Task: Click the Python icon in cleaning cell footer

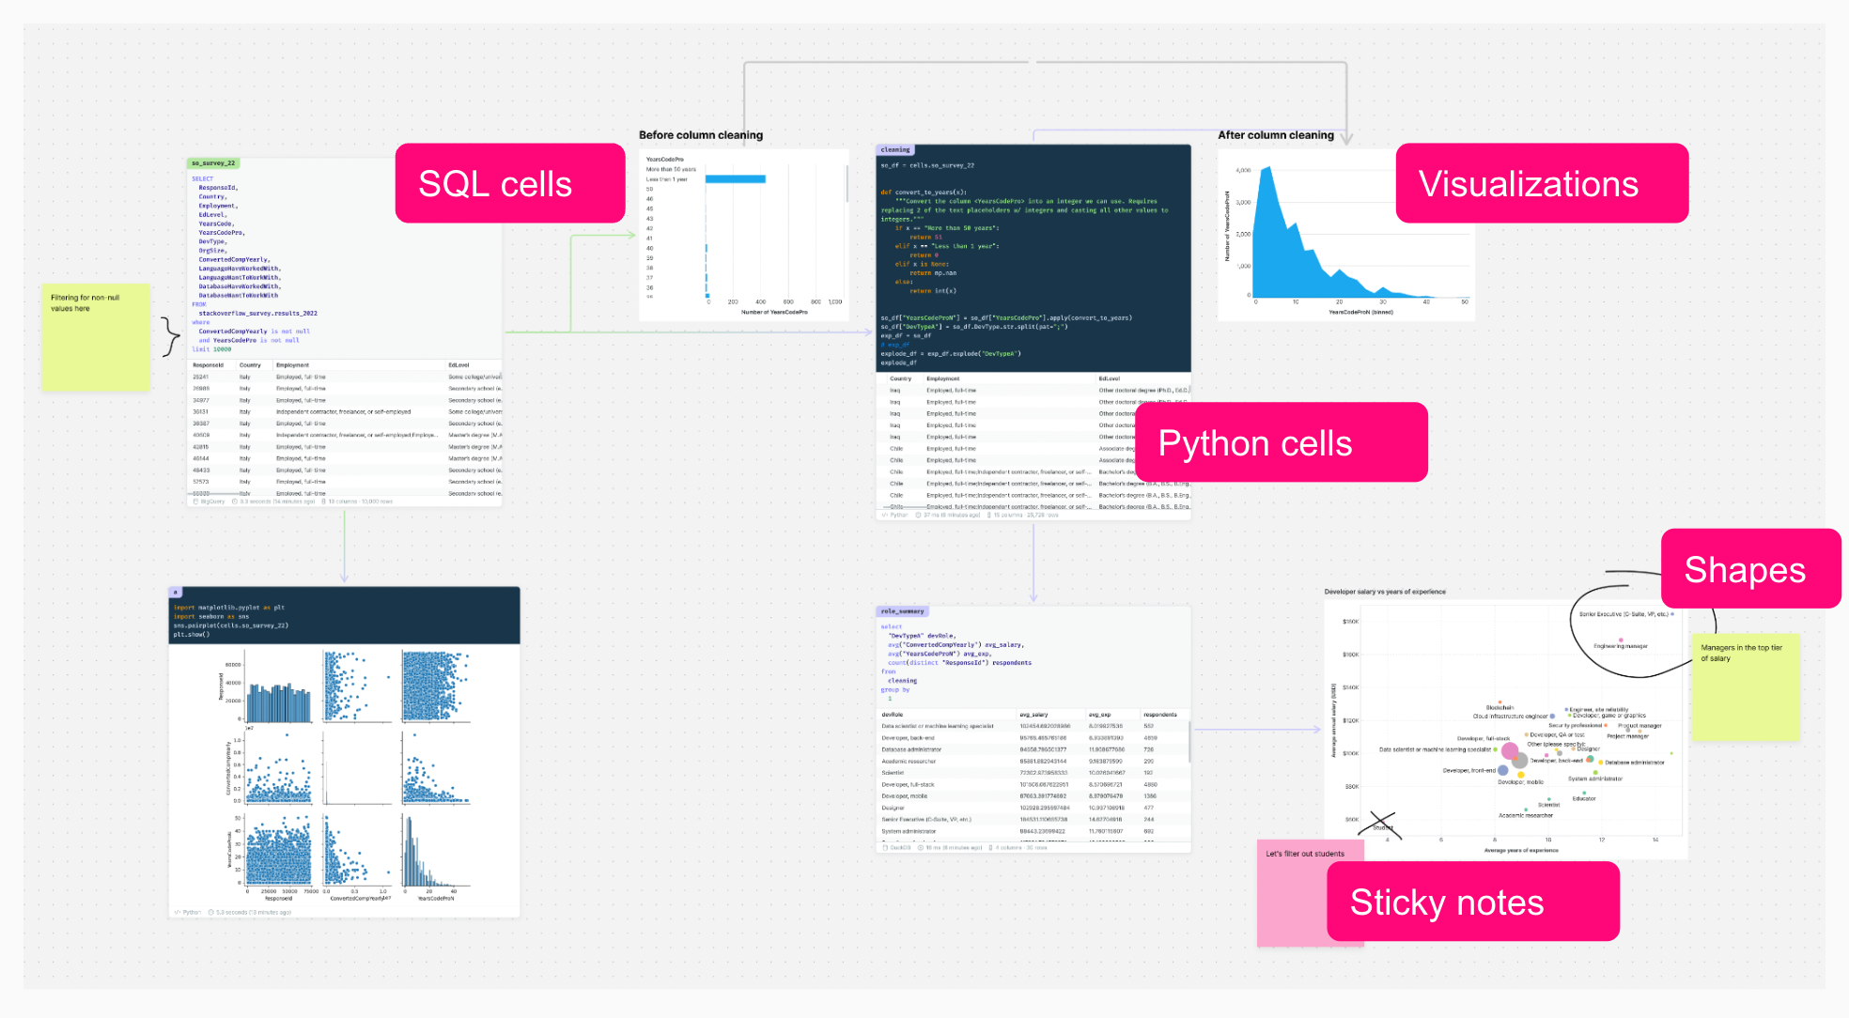Action: [x=885, y=515]
